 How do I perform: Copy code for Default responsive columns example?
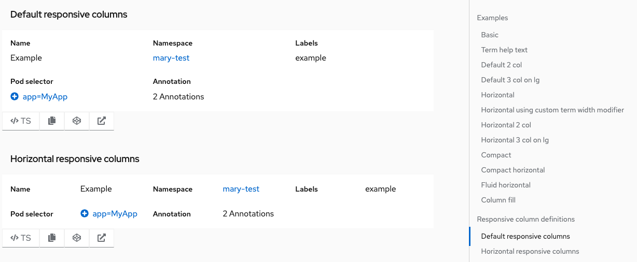[52, 121]
